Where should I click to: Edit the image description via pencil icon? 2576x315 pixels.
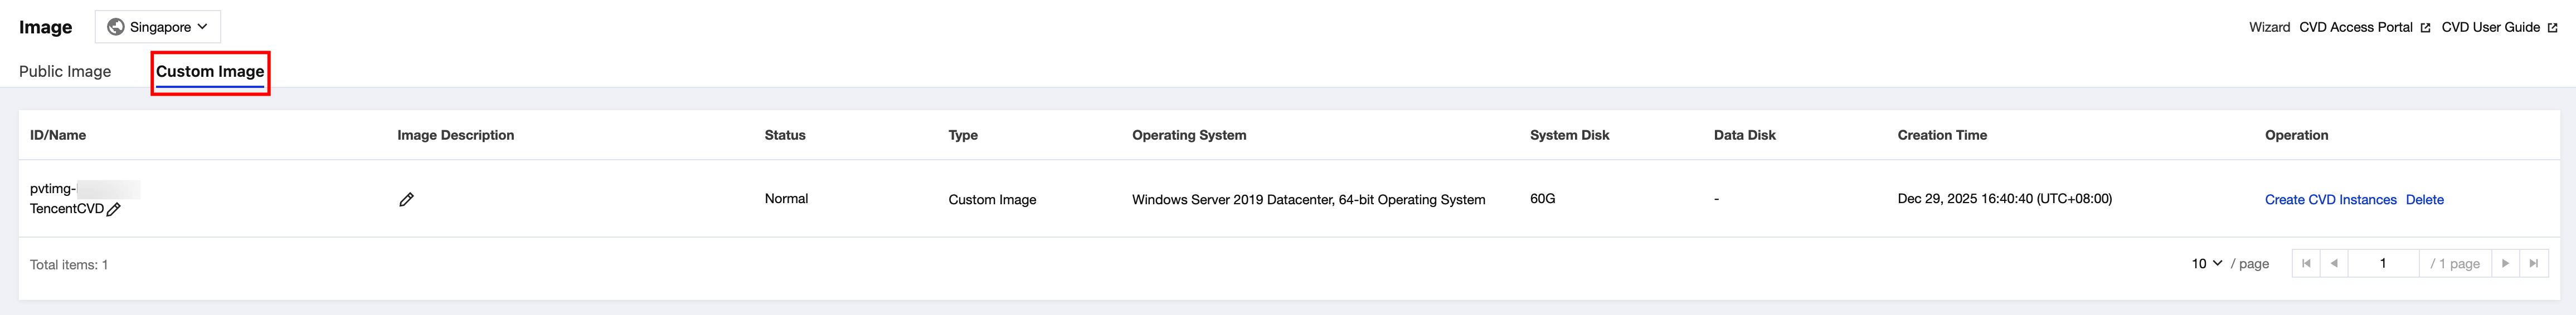point(406,200)
